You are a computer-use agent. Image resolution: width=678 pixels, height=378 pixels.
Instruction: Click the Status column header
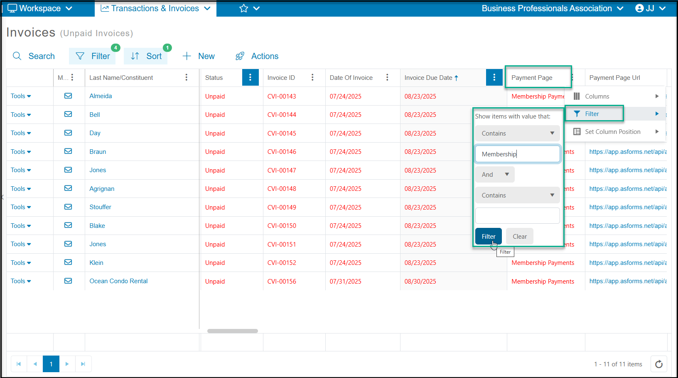click(x=214, y=77)
